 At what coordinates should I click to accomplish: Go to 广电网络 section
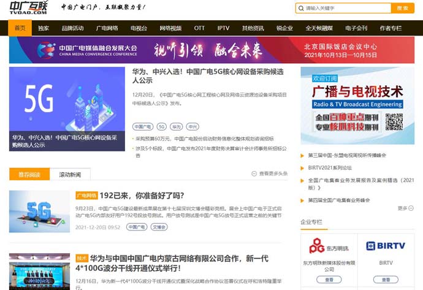pos(107,28)
